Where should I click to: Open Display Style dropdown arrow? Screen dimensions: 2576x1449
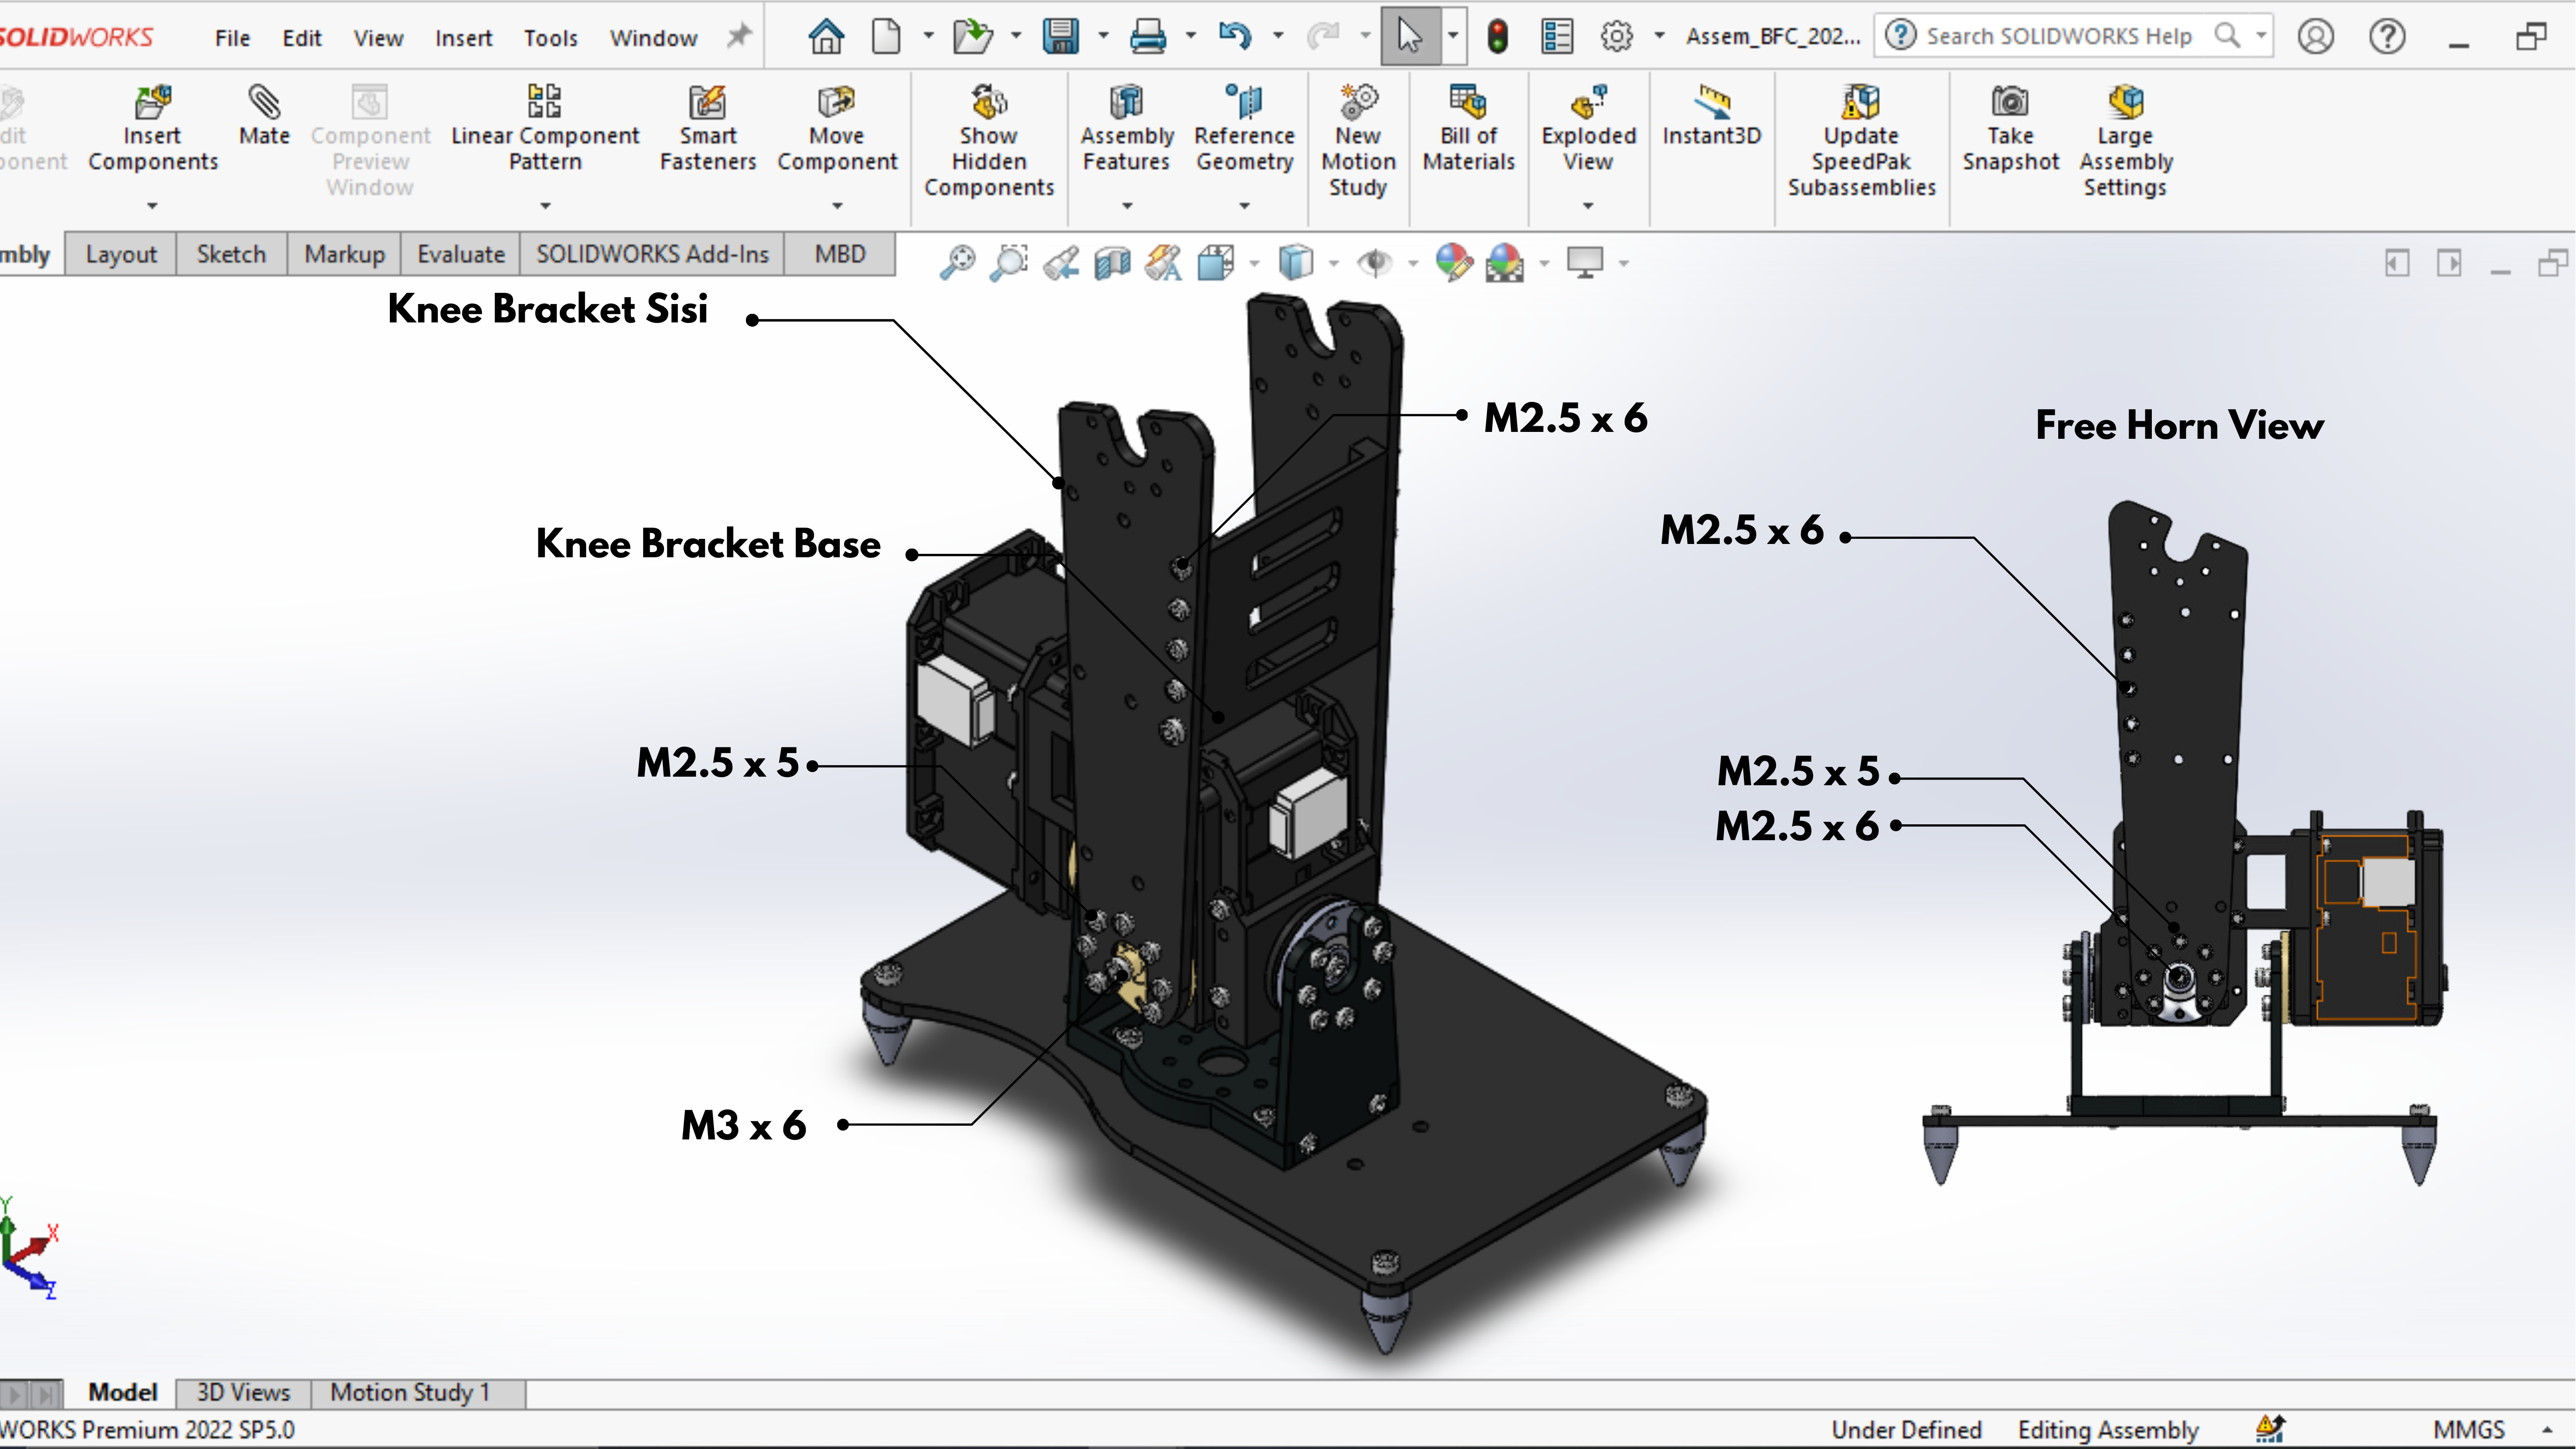click(x=1333, y=263)
